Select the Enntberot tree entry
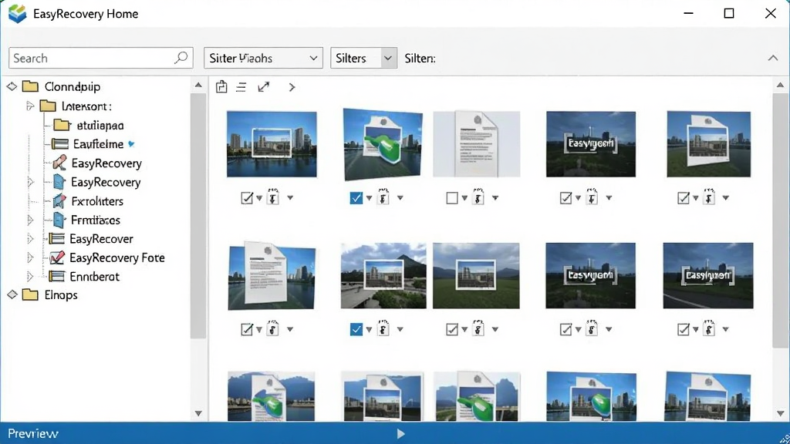790x444 pixels. pyautogui.click(x=94, y=277)
